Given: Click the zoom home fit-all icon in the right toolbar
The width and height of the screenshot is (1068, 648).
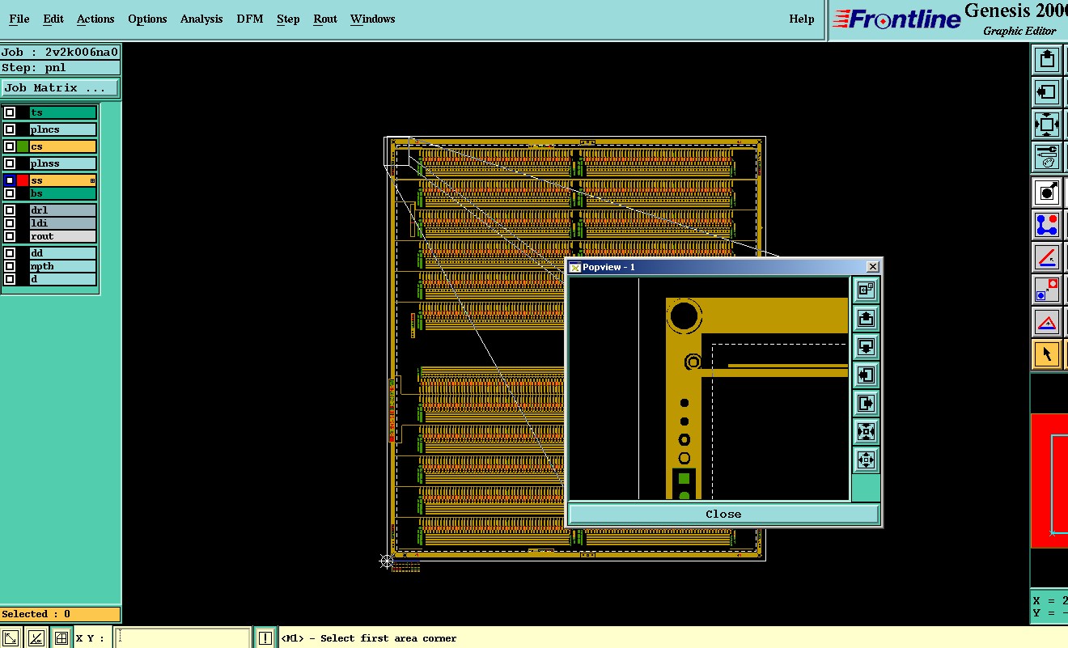Looking at the screenshot, I should (1047, 125).
